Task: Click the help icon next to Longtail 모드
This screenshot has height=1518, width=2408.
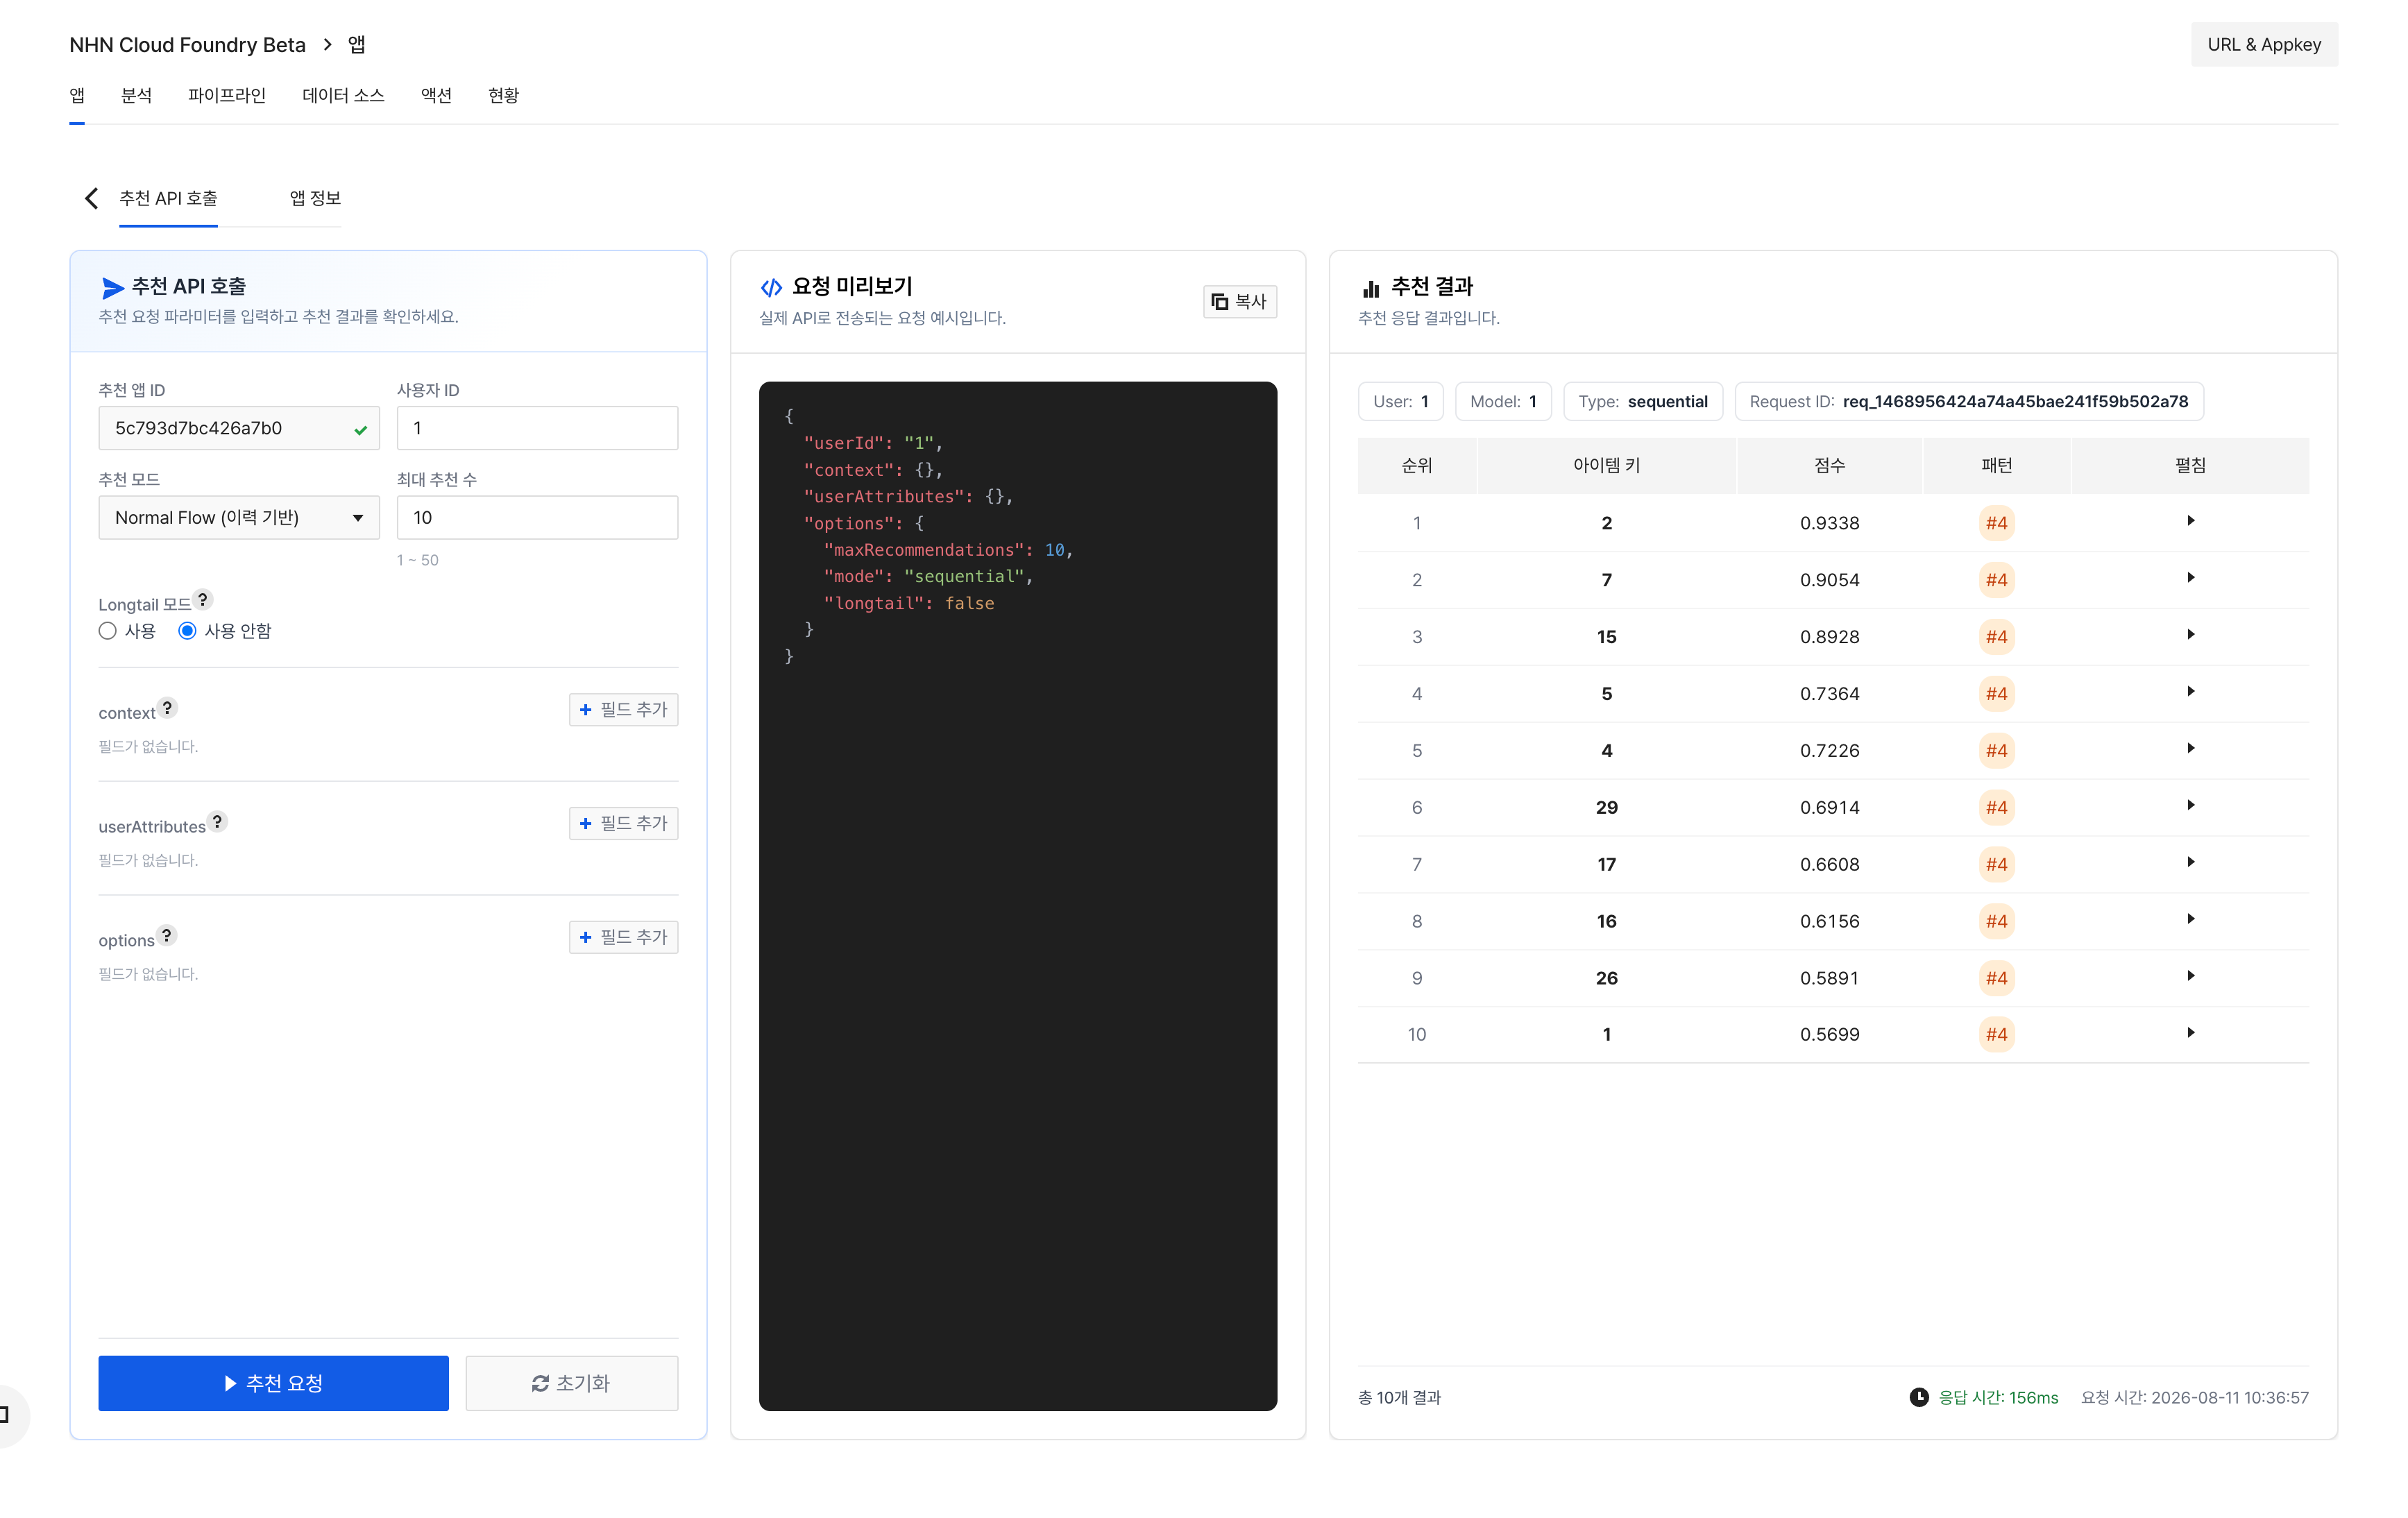Action: coord(203,599)
